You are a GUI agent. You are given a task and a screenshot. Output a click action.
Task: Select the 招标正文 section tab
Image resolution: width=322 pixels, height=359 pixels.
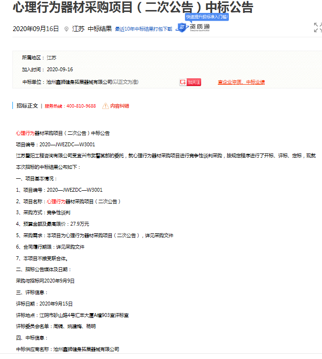coord(27,106)
